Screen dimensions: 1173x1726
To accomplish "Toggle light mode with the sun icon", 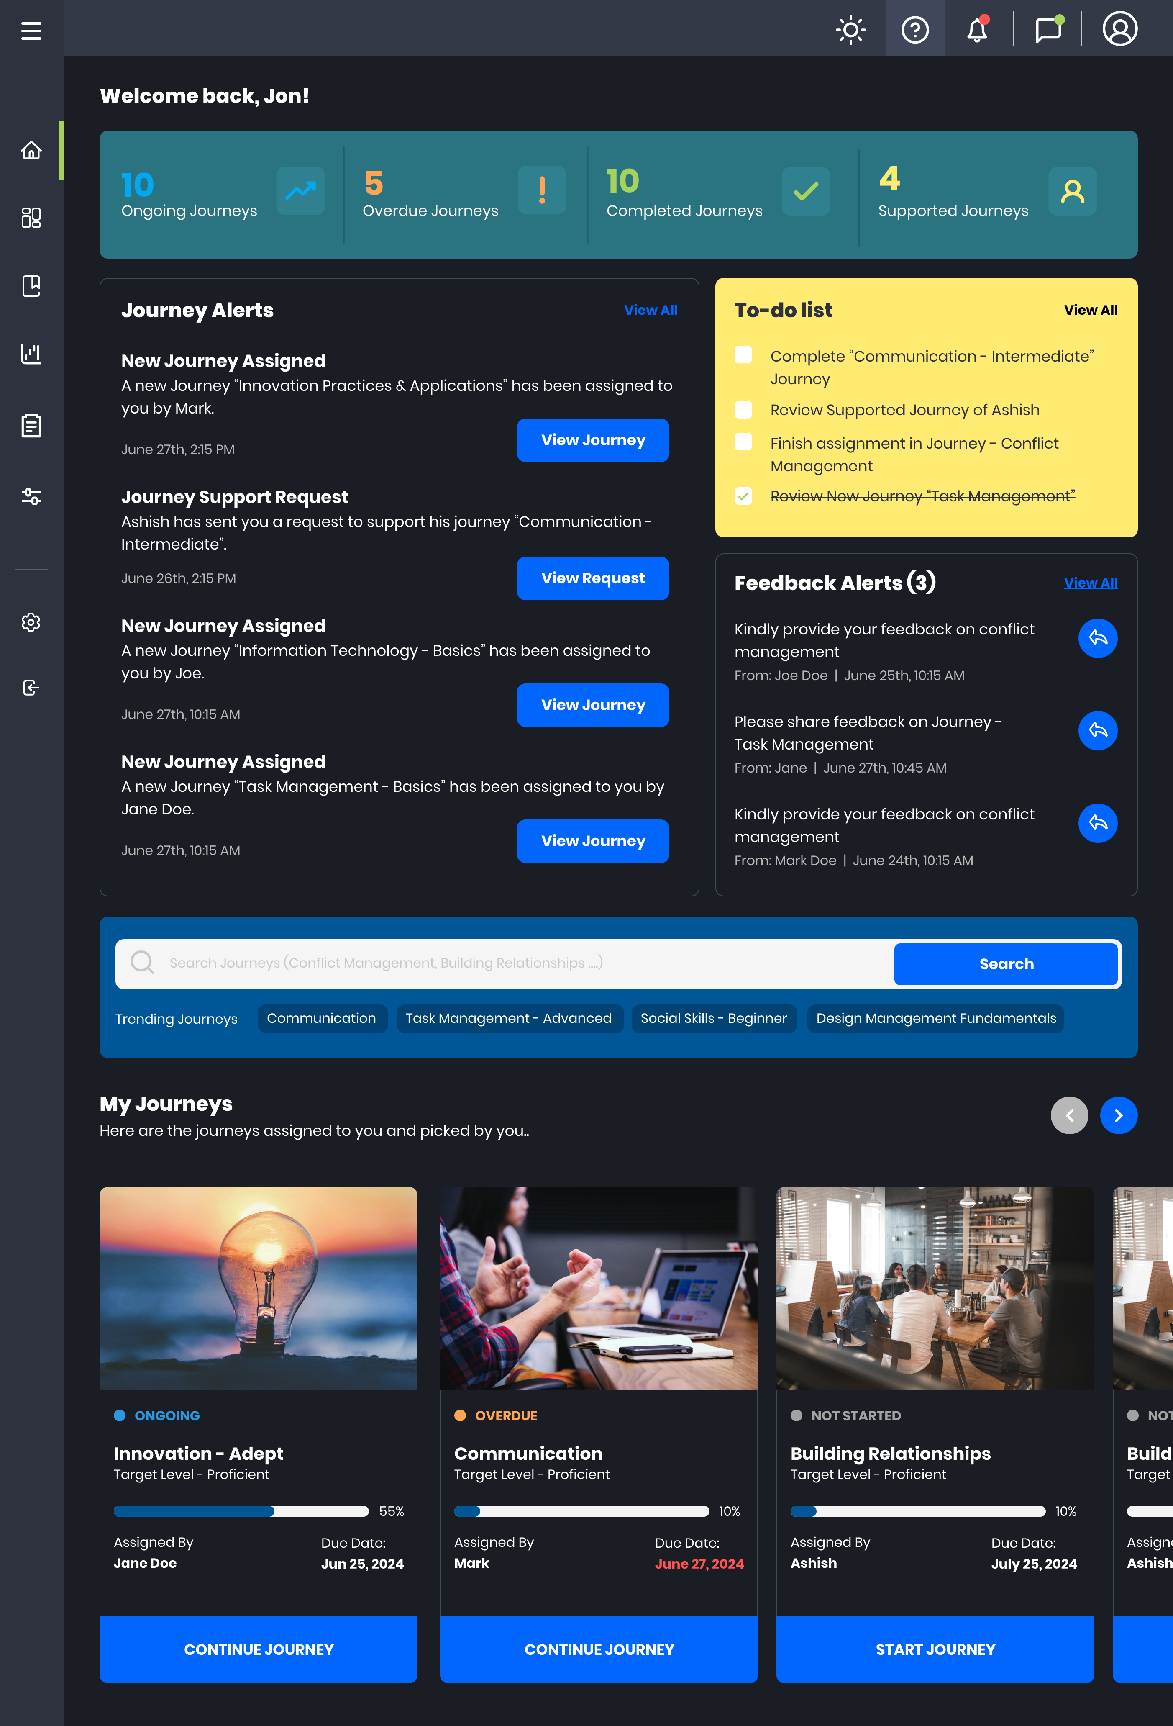I will coord(850,30).
